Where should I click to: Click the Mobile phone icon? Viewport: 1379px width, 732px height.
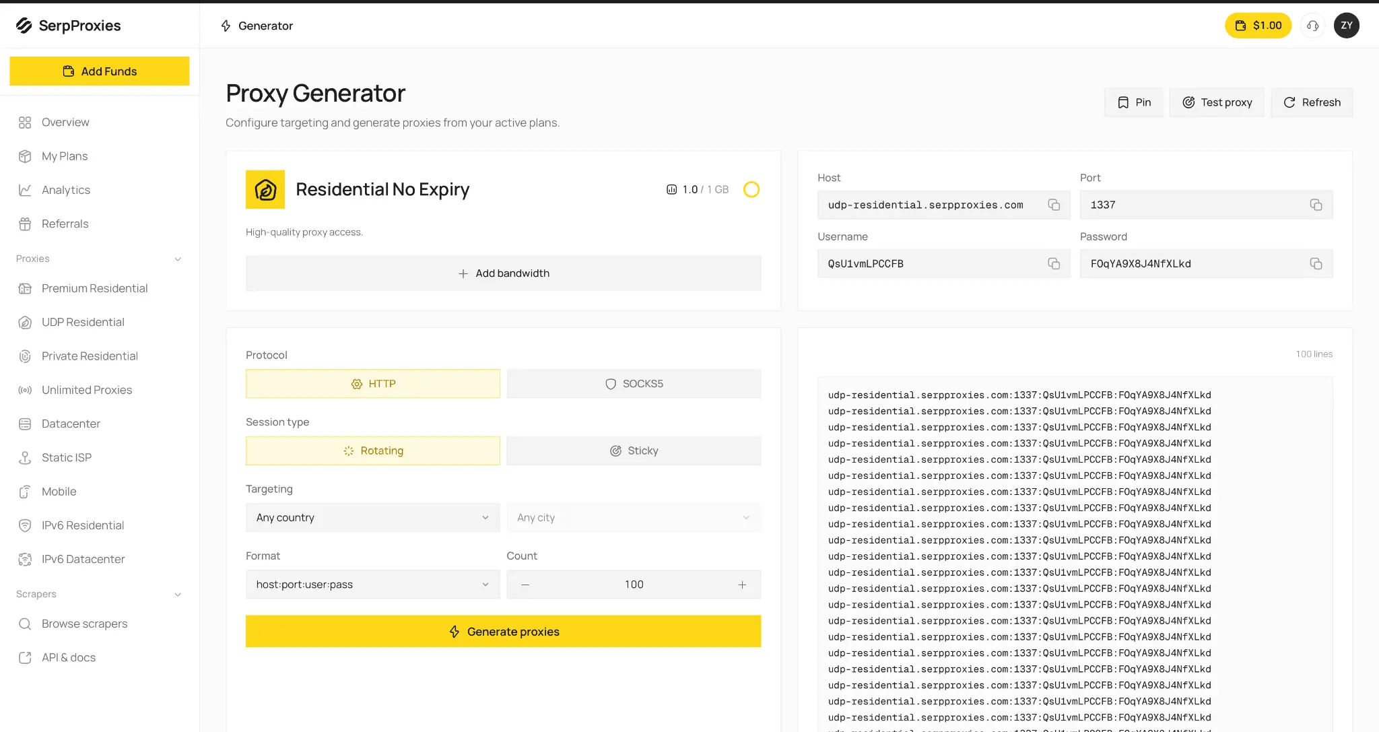(x=25, y=492)
